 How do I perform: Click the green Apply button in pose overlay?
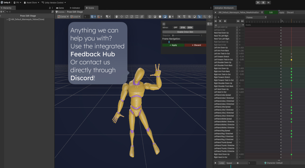173,45
